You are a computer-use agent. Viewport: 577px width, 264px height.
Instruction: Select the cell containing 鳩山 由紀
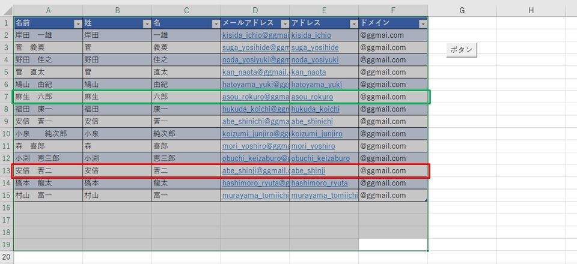coord(48,85)
